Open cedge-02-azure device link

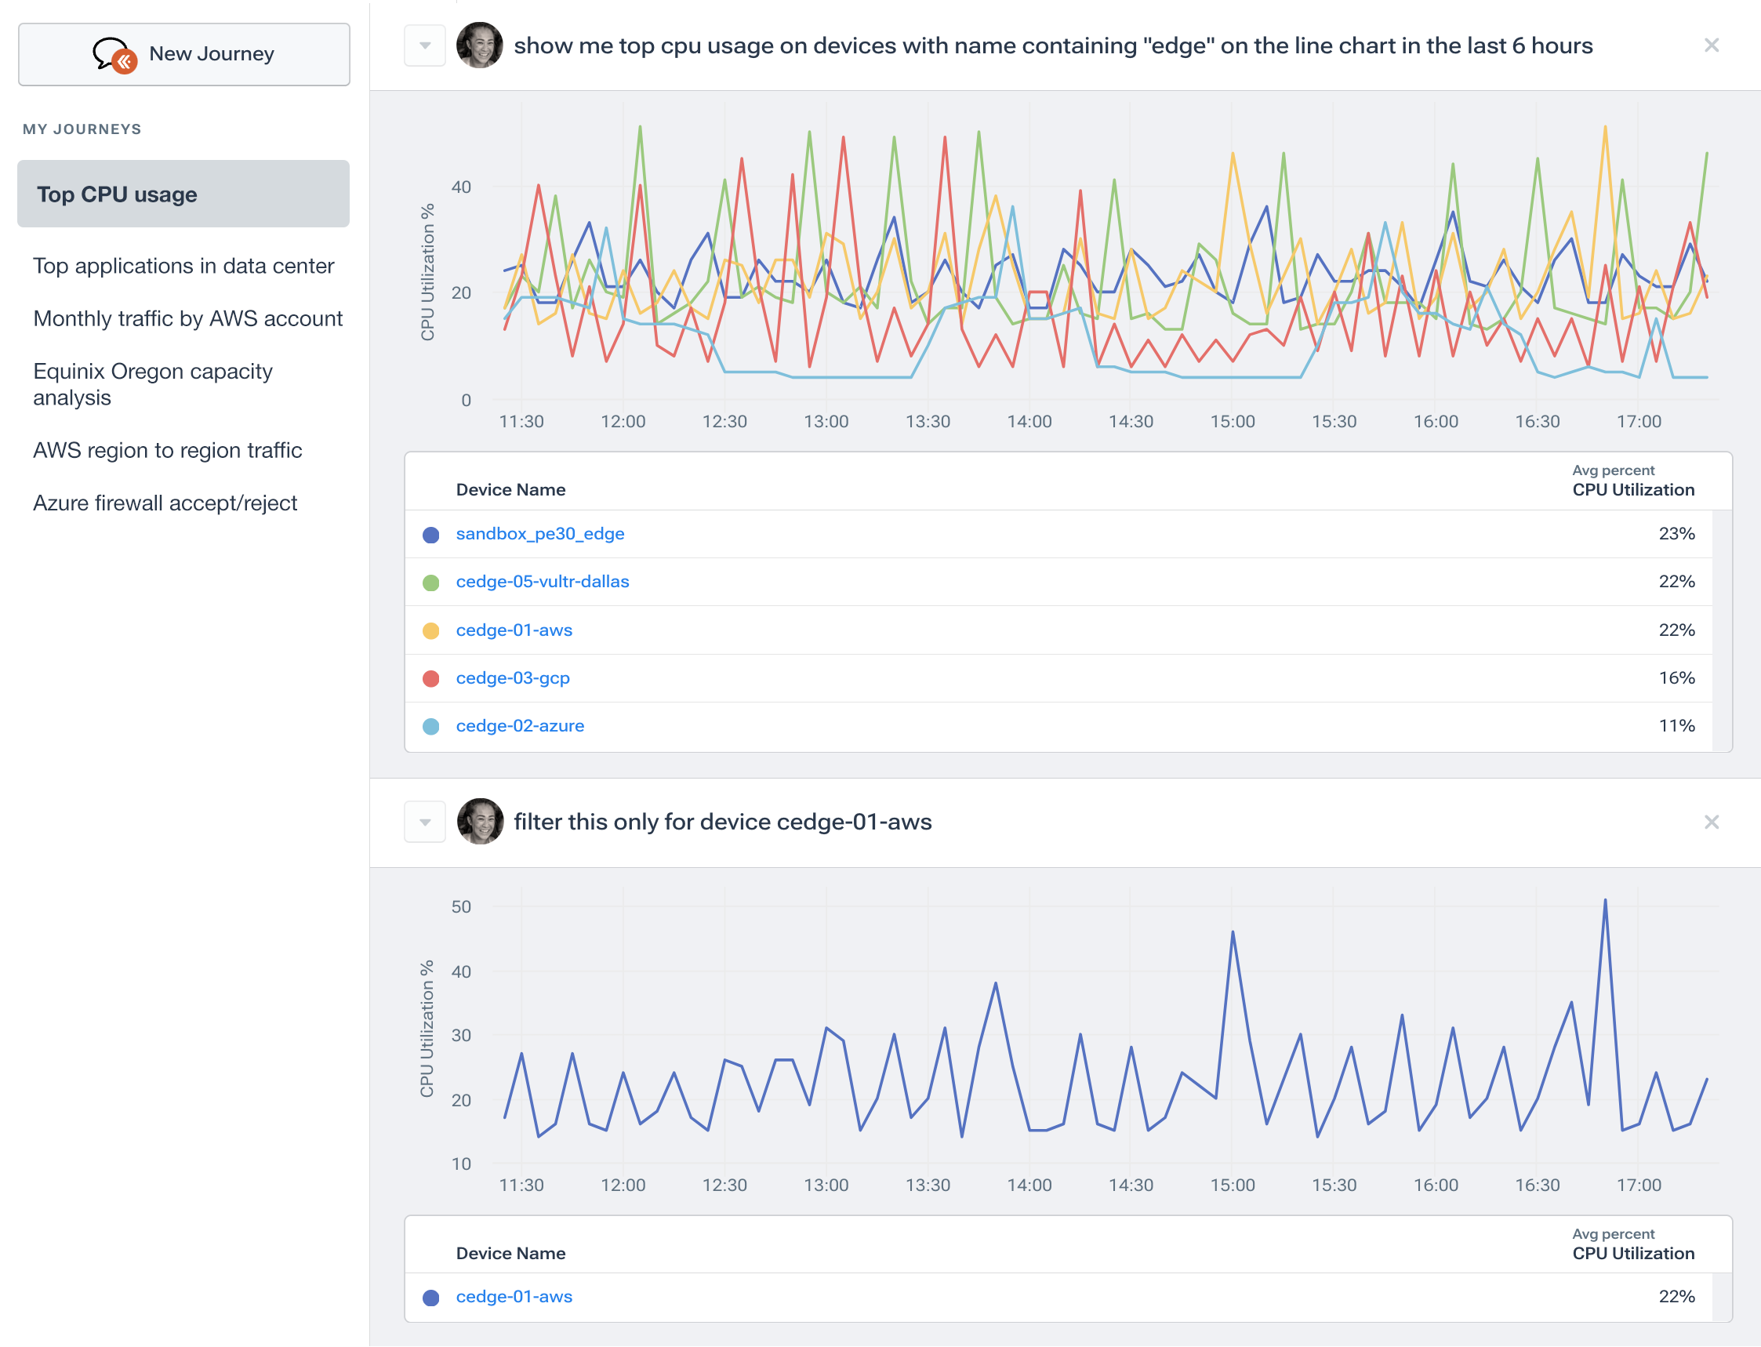(x=520, y=725)
